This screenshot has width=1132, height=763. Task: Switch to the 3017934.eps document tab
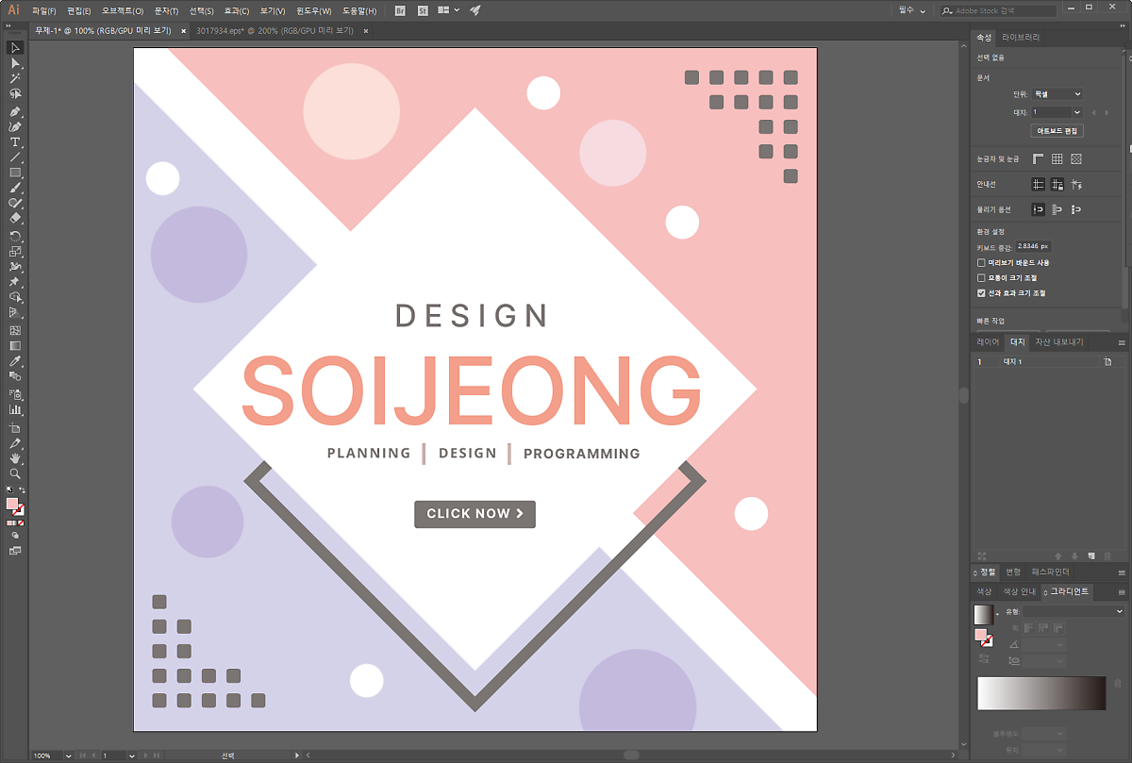point(275,31)
